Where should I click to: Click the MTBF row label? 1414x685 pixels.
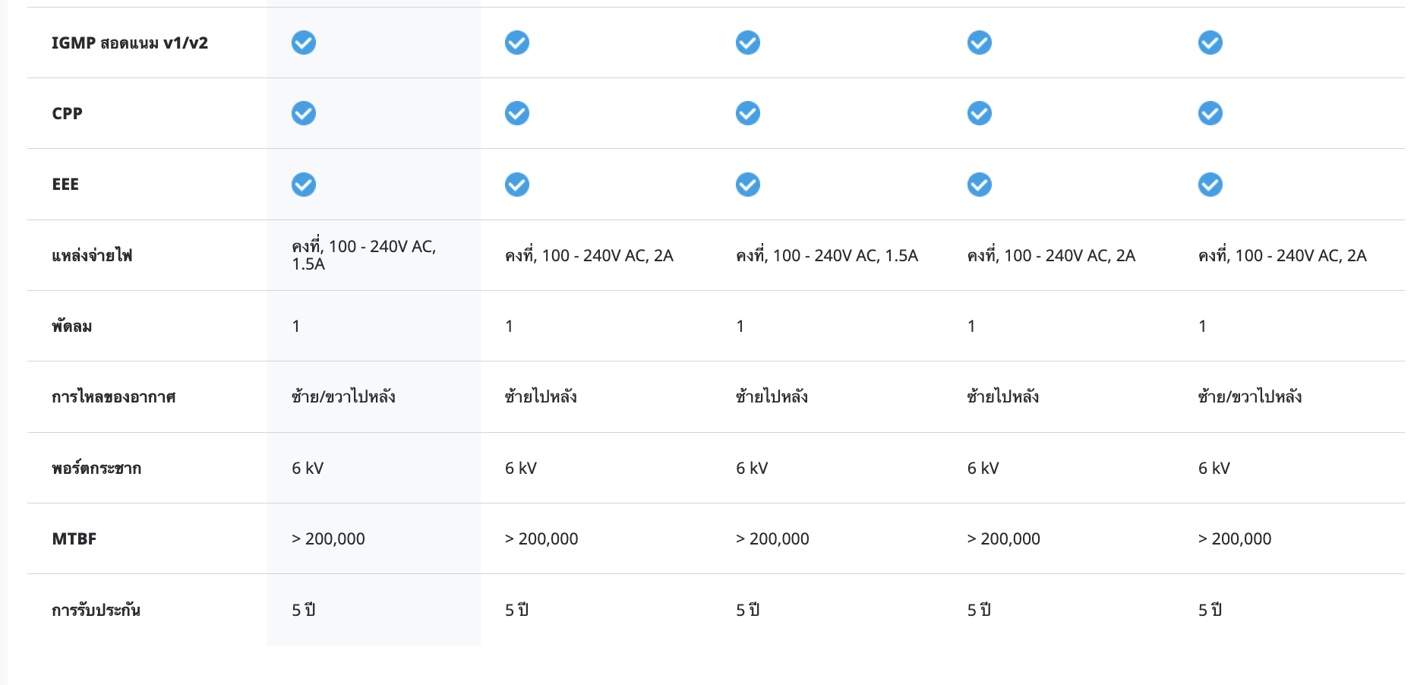[x=74, y=539]
